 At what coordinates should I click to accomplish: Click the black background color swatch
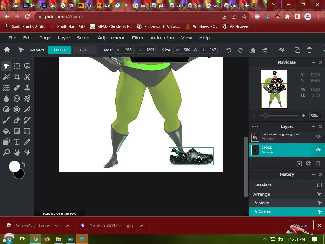[20, 175]
